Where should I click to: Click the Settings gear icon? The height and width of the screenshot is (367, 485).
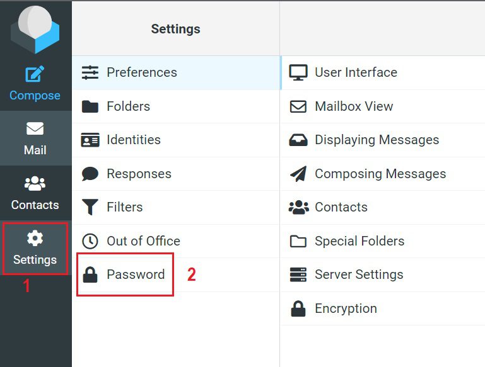coord(35,238)
